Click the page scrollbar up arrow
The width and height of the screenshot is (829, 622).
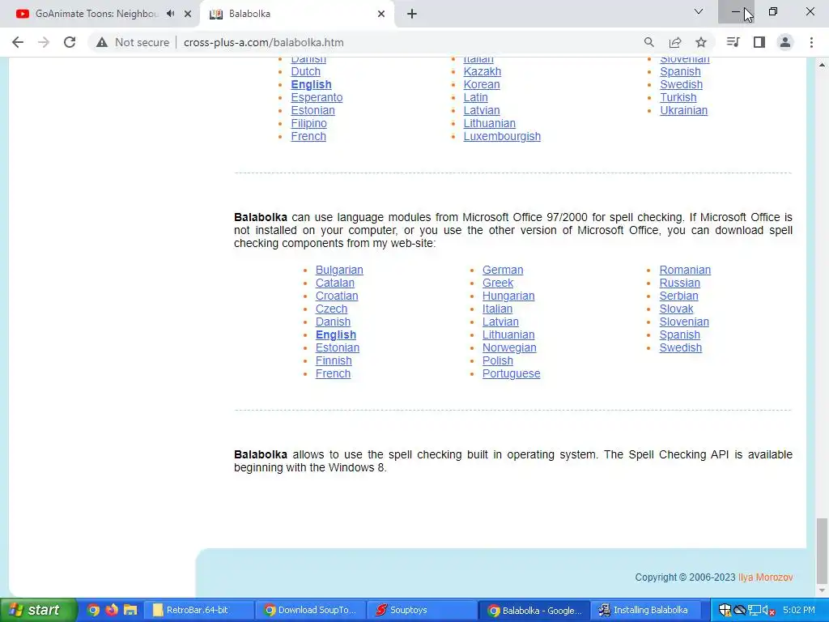[x=822, y=65]
